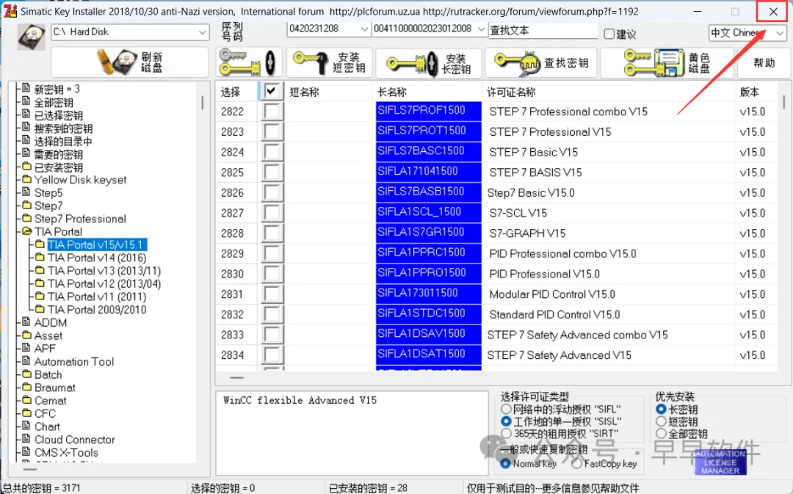Select the Asset tree folder
793x494 pixels.
click(48, 335)
